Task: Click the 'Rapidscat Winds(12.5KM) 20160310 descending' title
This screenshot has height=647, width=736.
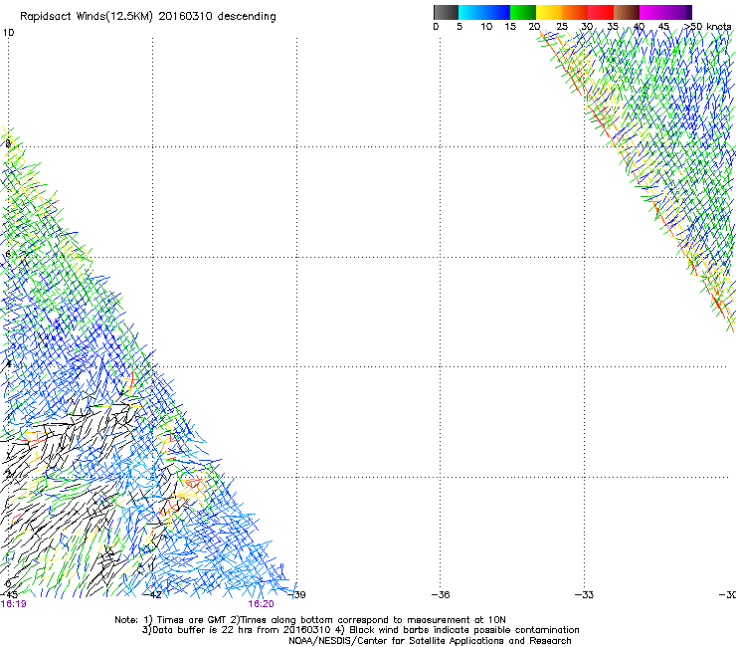Action: [x=148, y=17]
